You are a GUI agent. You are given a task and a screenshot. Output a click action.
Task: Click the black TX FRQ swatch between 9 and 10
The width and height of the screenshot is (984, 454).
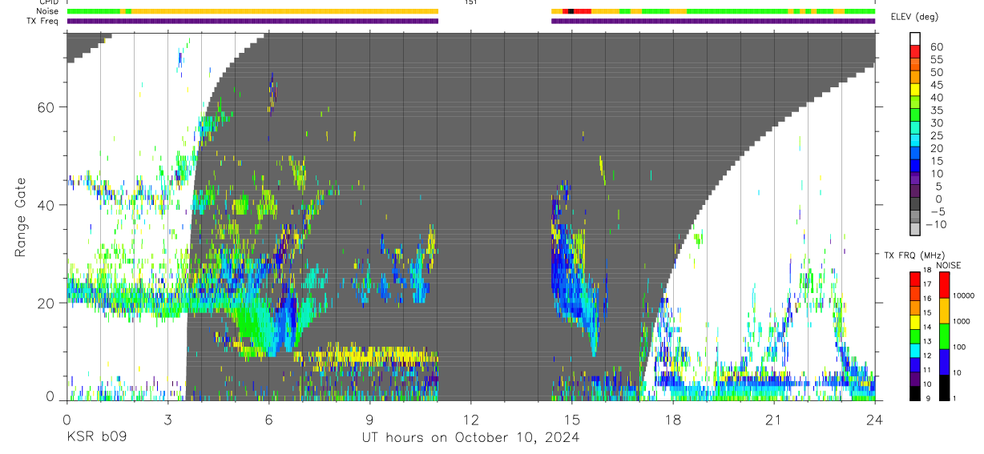(x=915, y=392)
